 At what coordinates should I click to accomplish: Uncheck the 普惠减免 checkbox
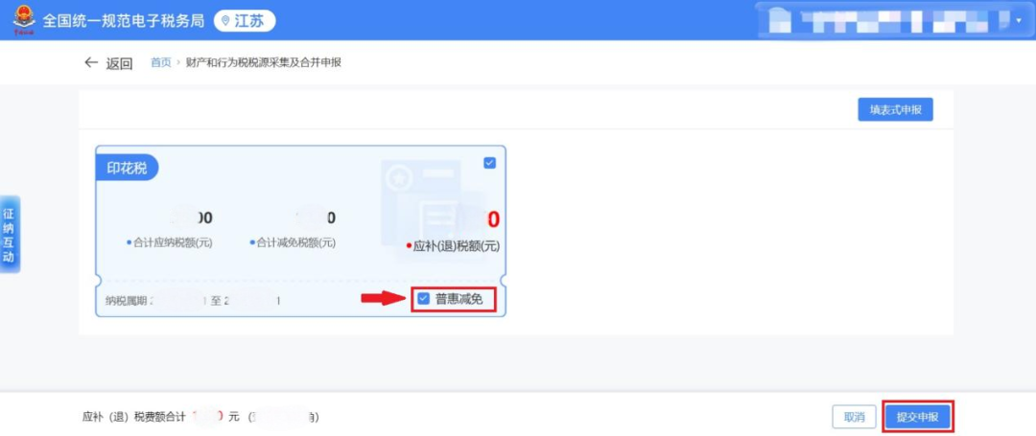coord(424,299)
